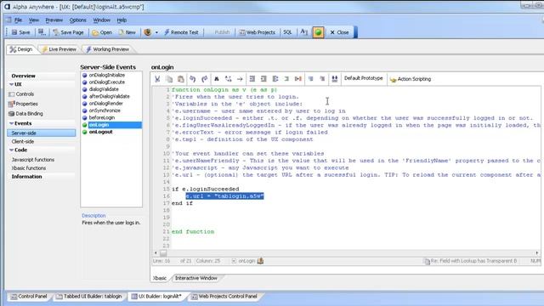The width and height of the screenshot is (544, 306).
Task: Click the Find and Replace icon
Action: pos(229,79)
